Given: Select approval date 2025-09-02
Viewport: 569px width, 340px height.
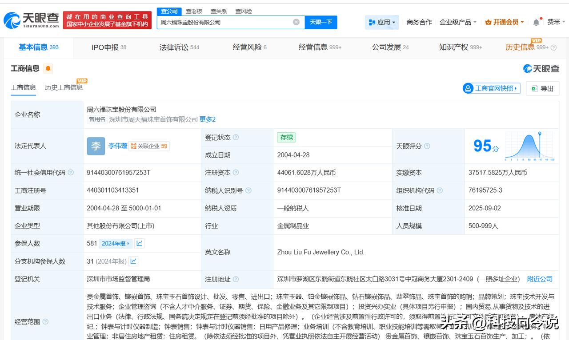Looking at the screenshot, I should (485, 208).
